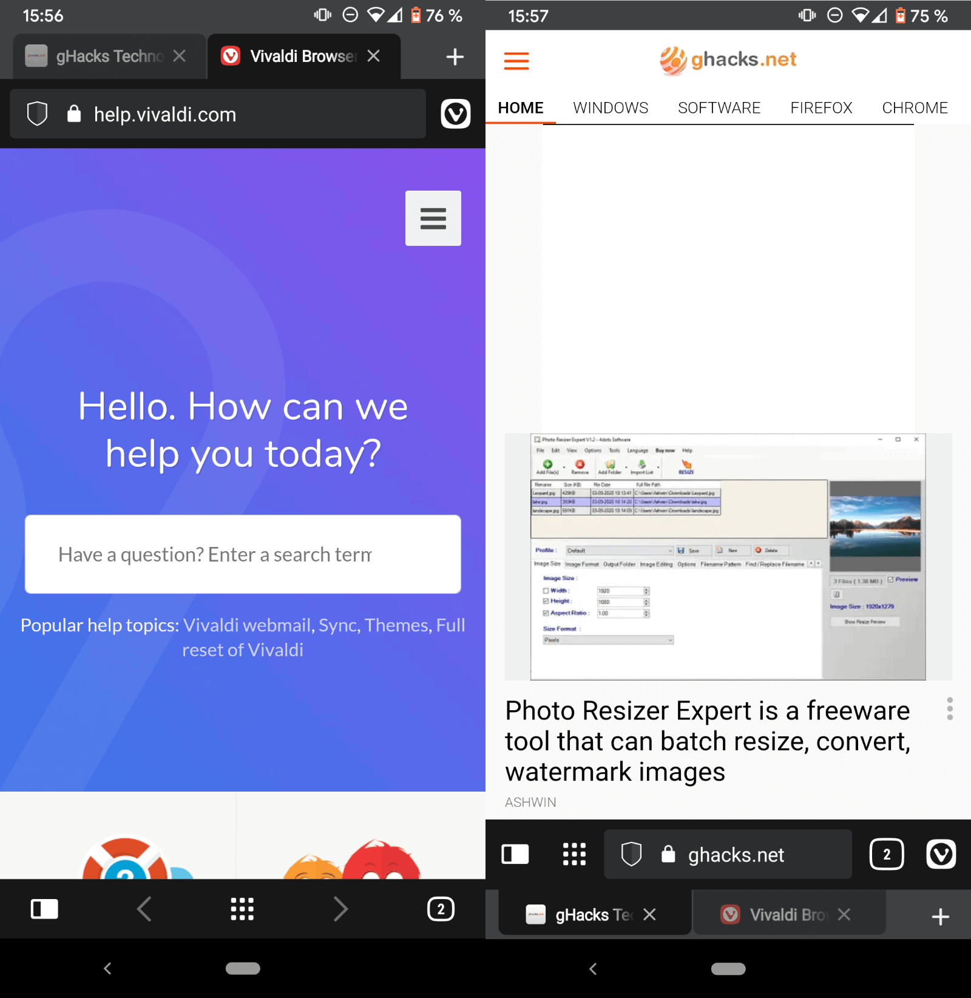Select the FIREFOX section on ghacks.net
Screen dimensions: 971x998
(x=820, y=107)
